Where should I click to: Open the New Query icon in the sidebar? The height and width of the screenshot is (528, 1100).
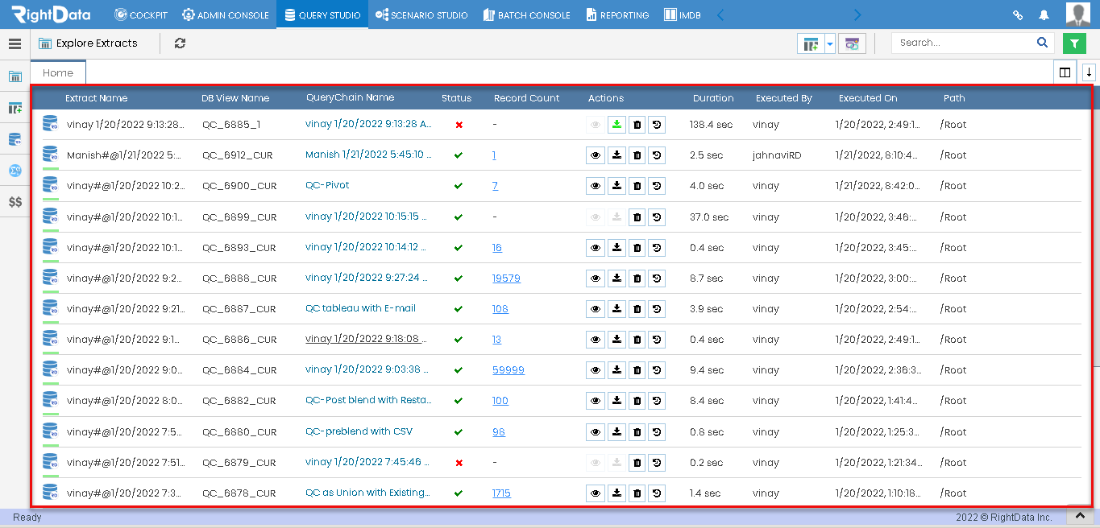pos(15,106)
